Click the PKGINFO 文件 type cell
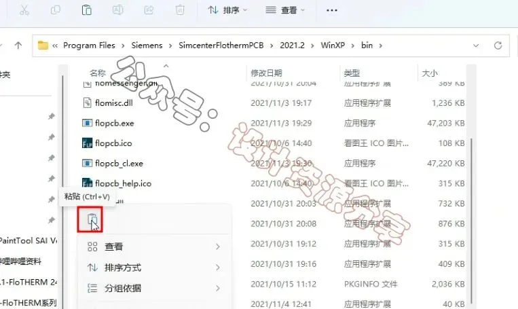 [371, 284]
